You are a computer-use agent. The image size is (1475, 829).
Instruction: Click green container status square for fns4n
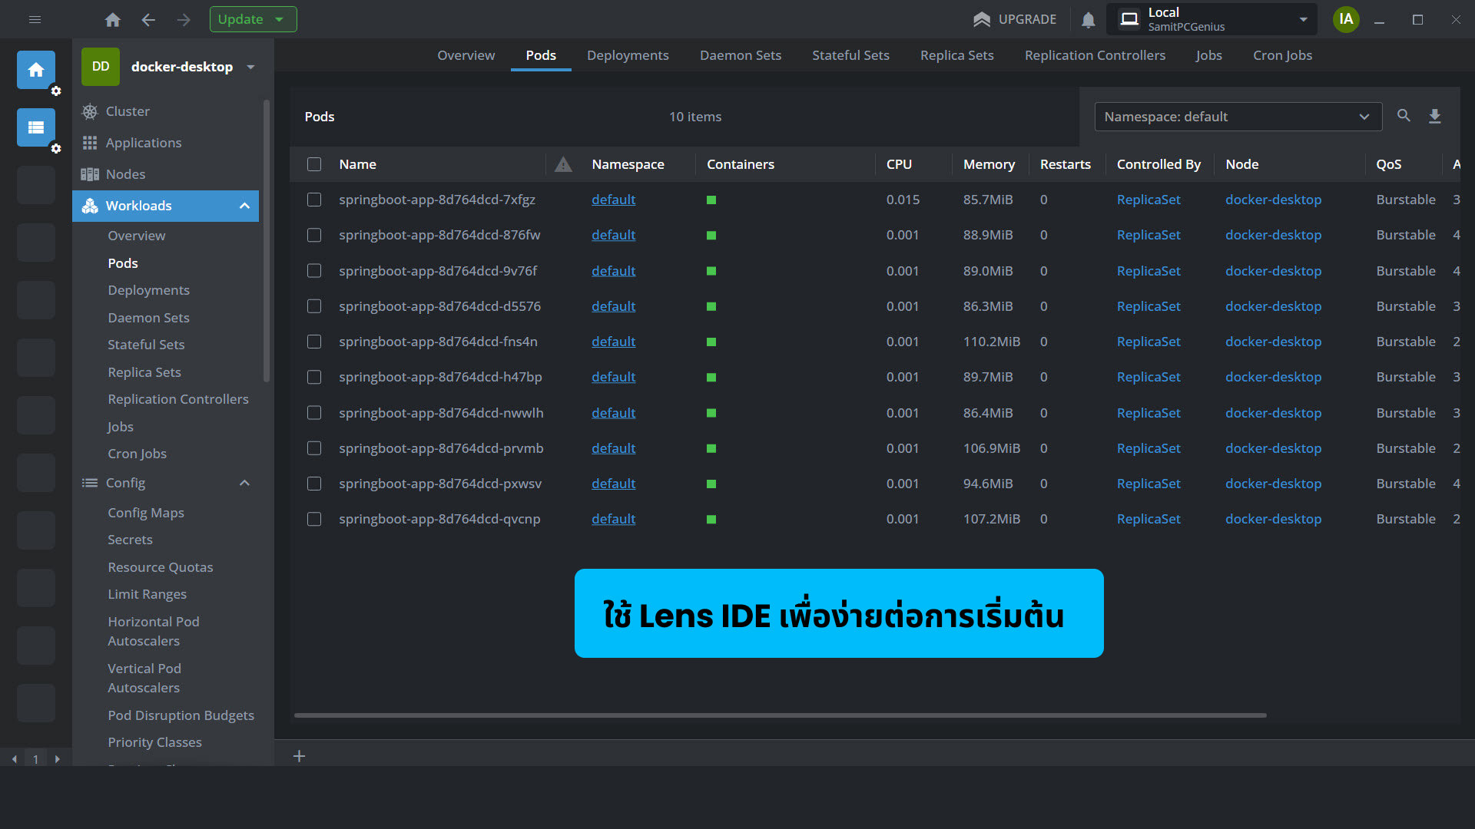coord(711,342)
